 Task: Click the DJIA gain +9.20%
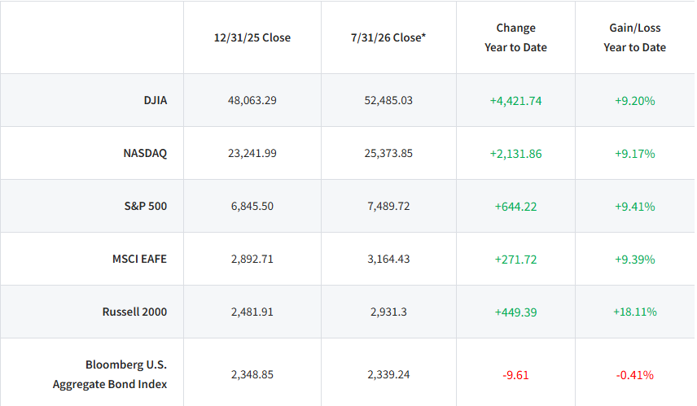[635, 101]
